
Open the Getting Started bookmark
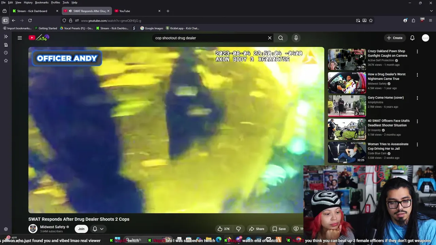click(x=46, y=28)
